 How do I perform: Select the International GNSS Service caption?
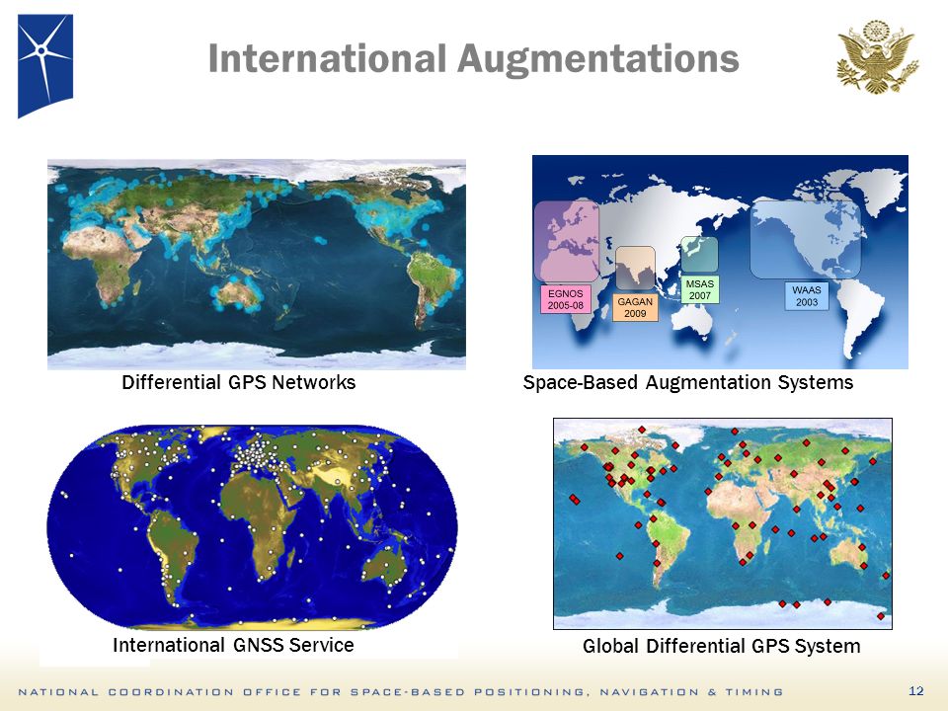233,645
